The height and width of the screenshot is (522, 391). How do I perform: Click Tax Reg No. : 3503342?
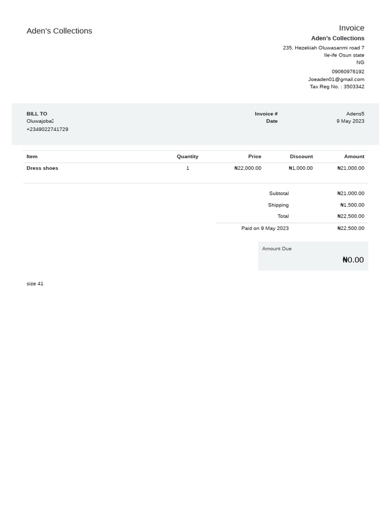(x=337, y=87)
